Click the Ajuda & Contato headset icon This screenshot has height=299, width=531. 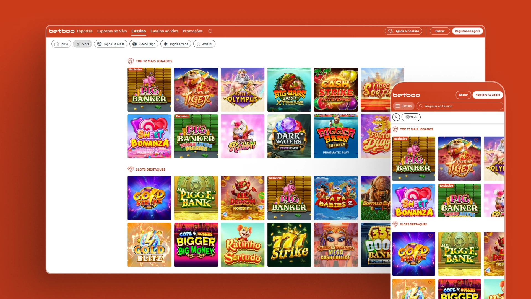point(391,31)
